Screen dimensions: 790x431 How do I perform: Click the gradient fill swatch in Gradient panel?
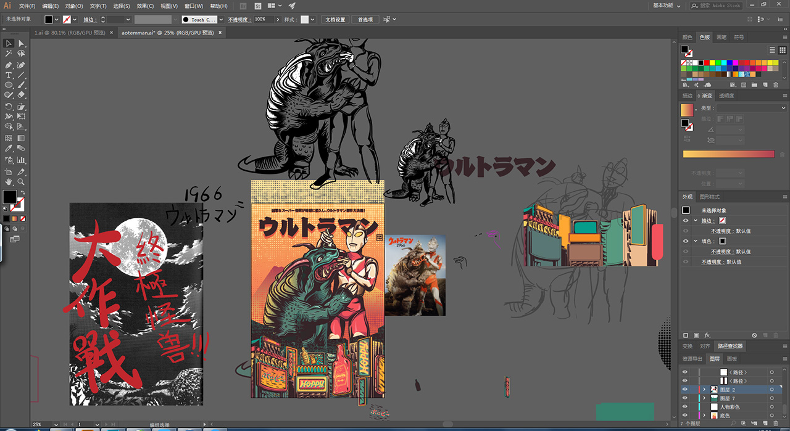pos(687,110)
